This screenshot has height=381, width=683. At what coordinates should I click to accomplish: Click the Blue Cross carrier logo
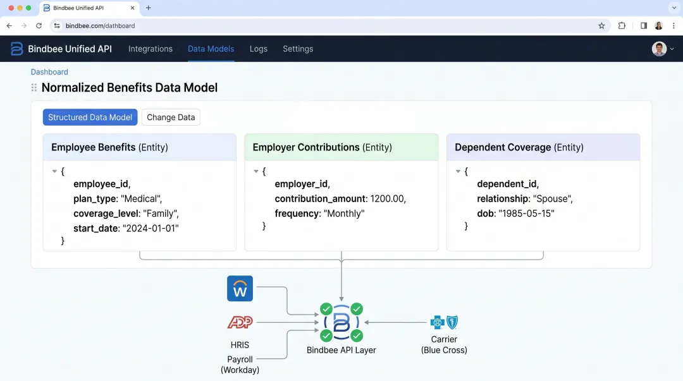[444, 322]
